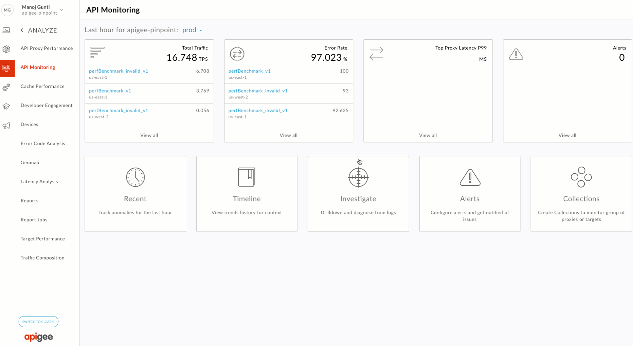Open Target Performance menu item
Viewport: 633px width, 346px height.
coord(42,238)
